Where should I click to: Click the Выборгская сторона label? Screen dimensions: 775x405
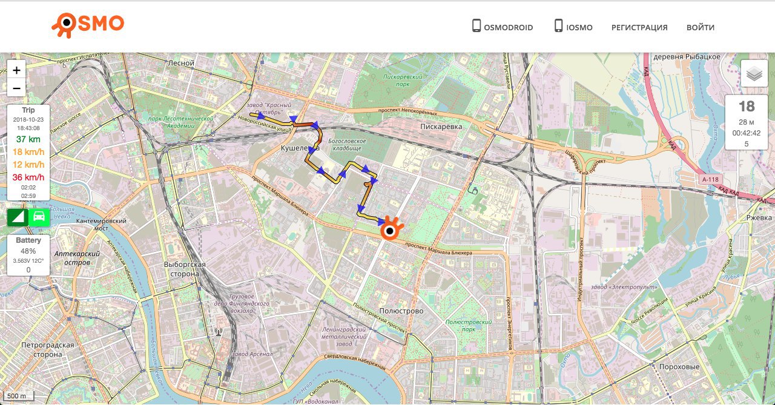tap(185, 269)
